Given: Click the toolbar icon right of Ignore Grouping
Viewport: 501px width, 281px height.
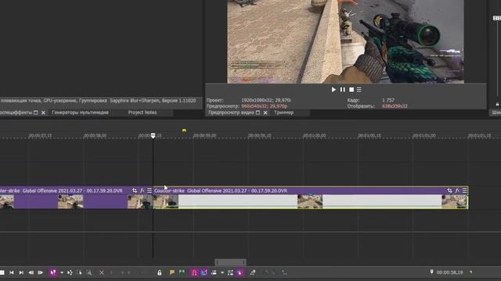Looking at the screenshot, I should pyautogui.click(x=253, y=272).
